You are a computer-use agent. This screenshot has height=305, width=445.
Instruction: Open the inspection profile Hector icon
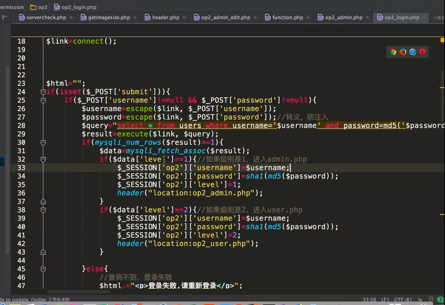coord(431,300)
